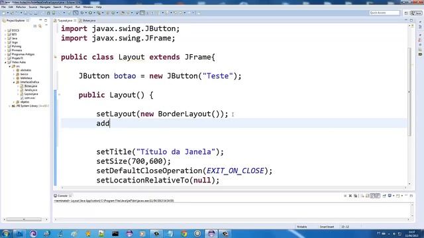Expand the Java project node
Image resolution: width=424 pixels, height=238 pixels.
click(5, 38)
